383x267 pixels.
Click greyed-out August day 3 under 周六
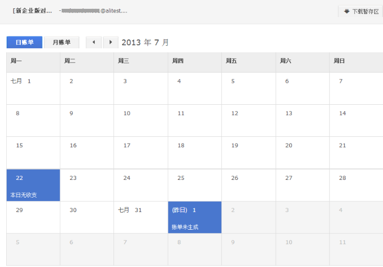(303, 217)
